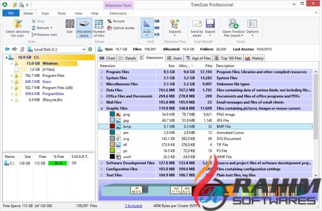Open the File ribbon tab
Viewport: 322px width, 211px height.
[x=11, y=13]
